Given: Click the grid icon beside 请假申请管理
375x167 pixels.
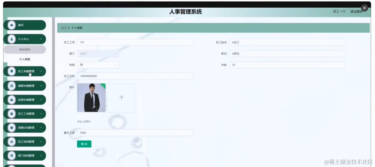Looking at the screenshot, I should [12, 86].
